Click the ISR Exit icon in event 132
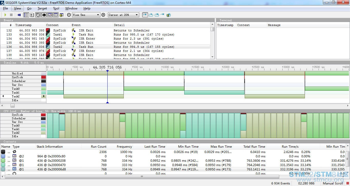The height and width of the screenshot is (186, 350). (x=74, y=30)
